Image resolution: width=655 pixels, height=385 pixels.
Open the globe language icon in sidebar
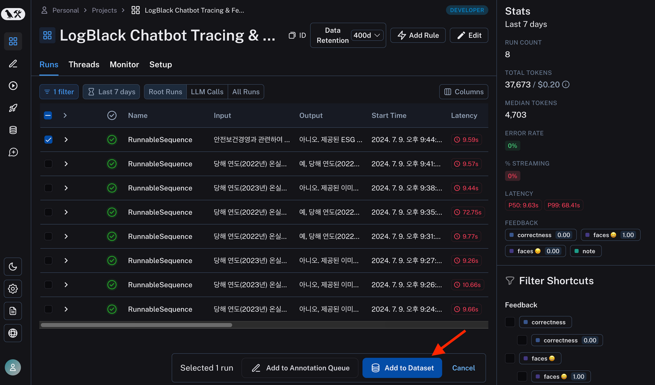[x=13, y=333]
